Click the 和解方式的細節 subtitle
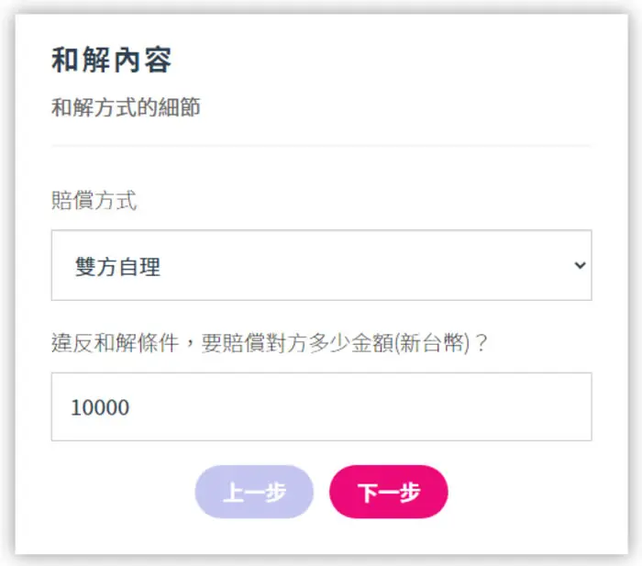 point(126,107)
